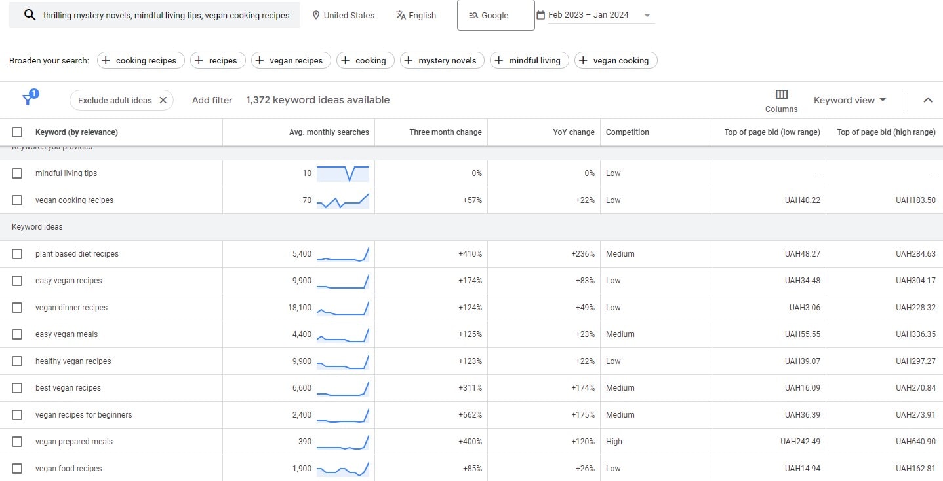Click trend sparkline for vegan cooking recipes
The image size is (943, 481).
click(343, 200)
